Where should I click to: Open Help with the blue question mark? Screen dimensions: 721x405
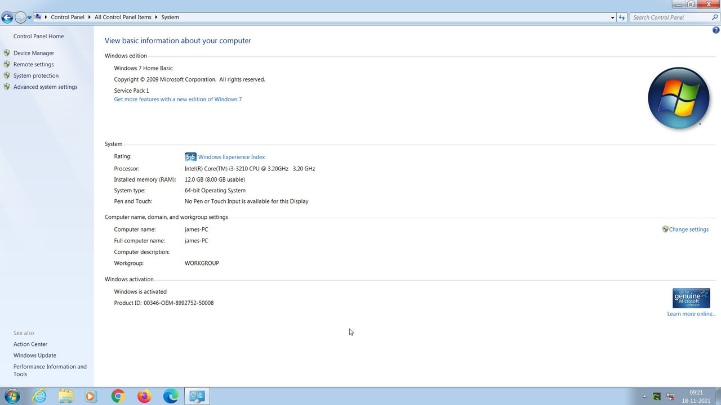716,30
